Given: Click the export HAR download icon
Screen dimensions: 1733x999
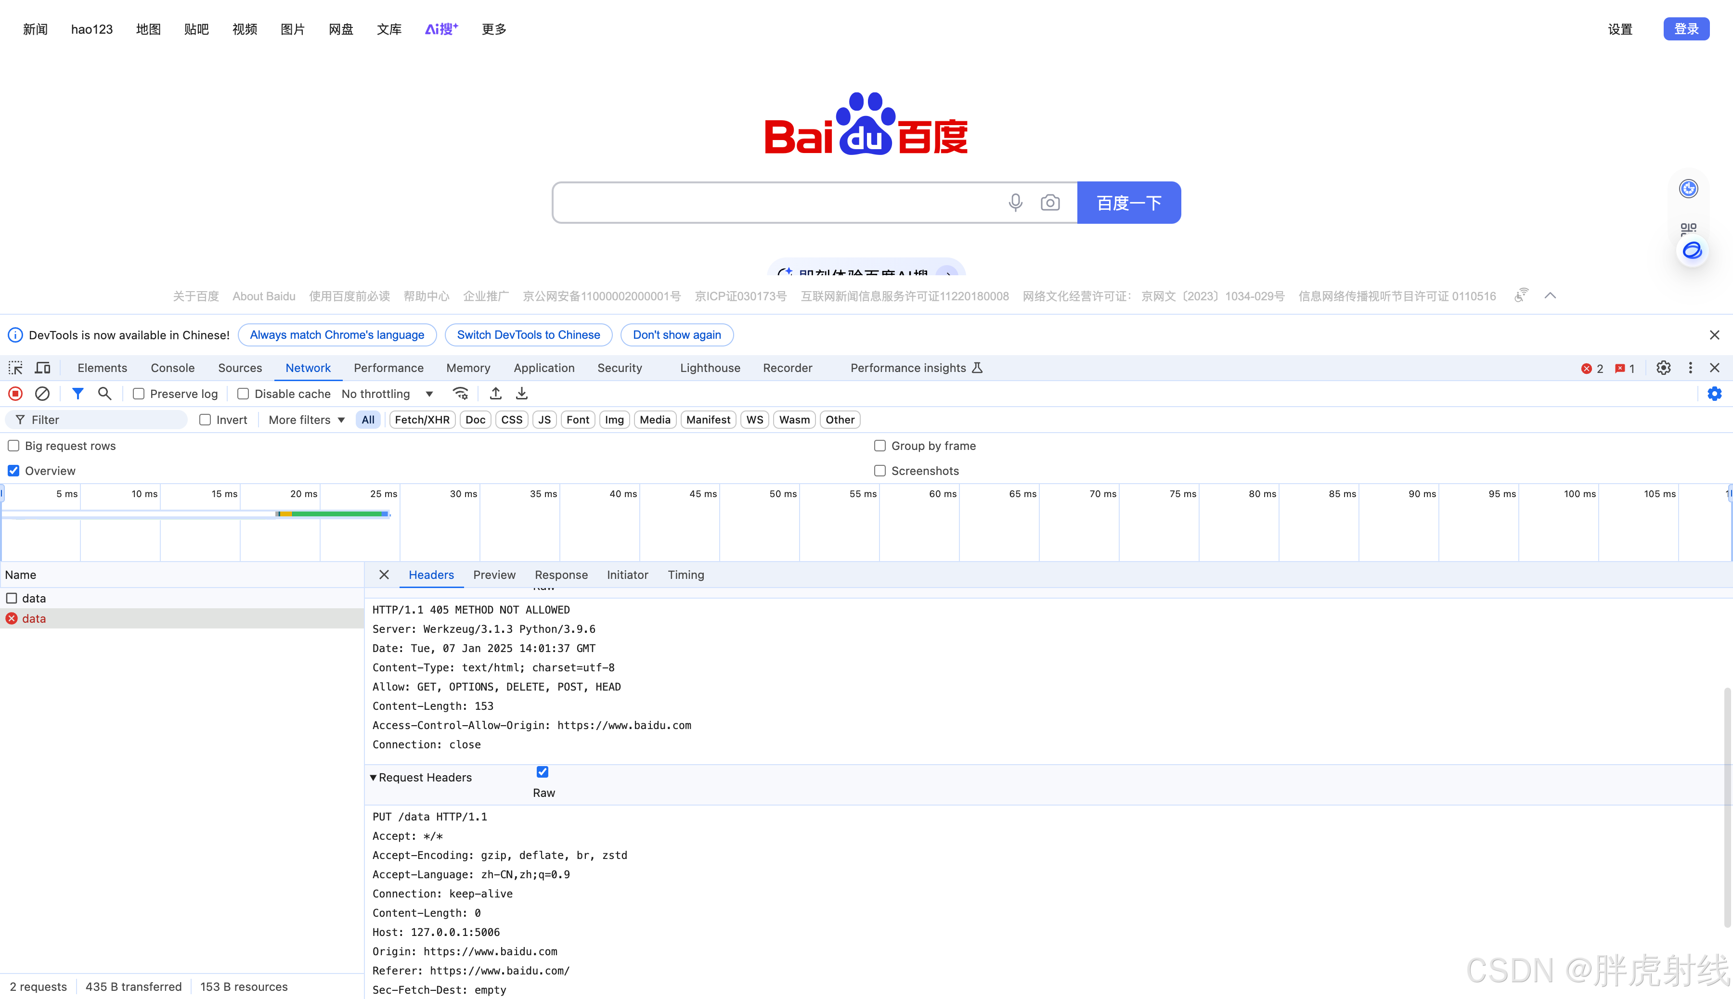Looking at the screenshot, I should pyautogui.click(x=522, y=394).
